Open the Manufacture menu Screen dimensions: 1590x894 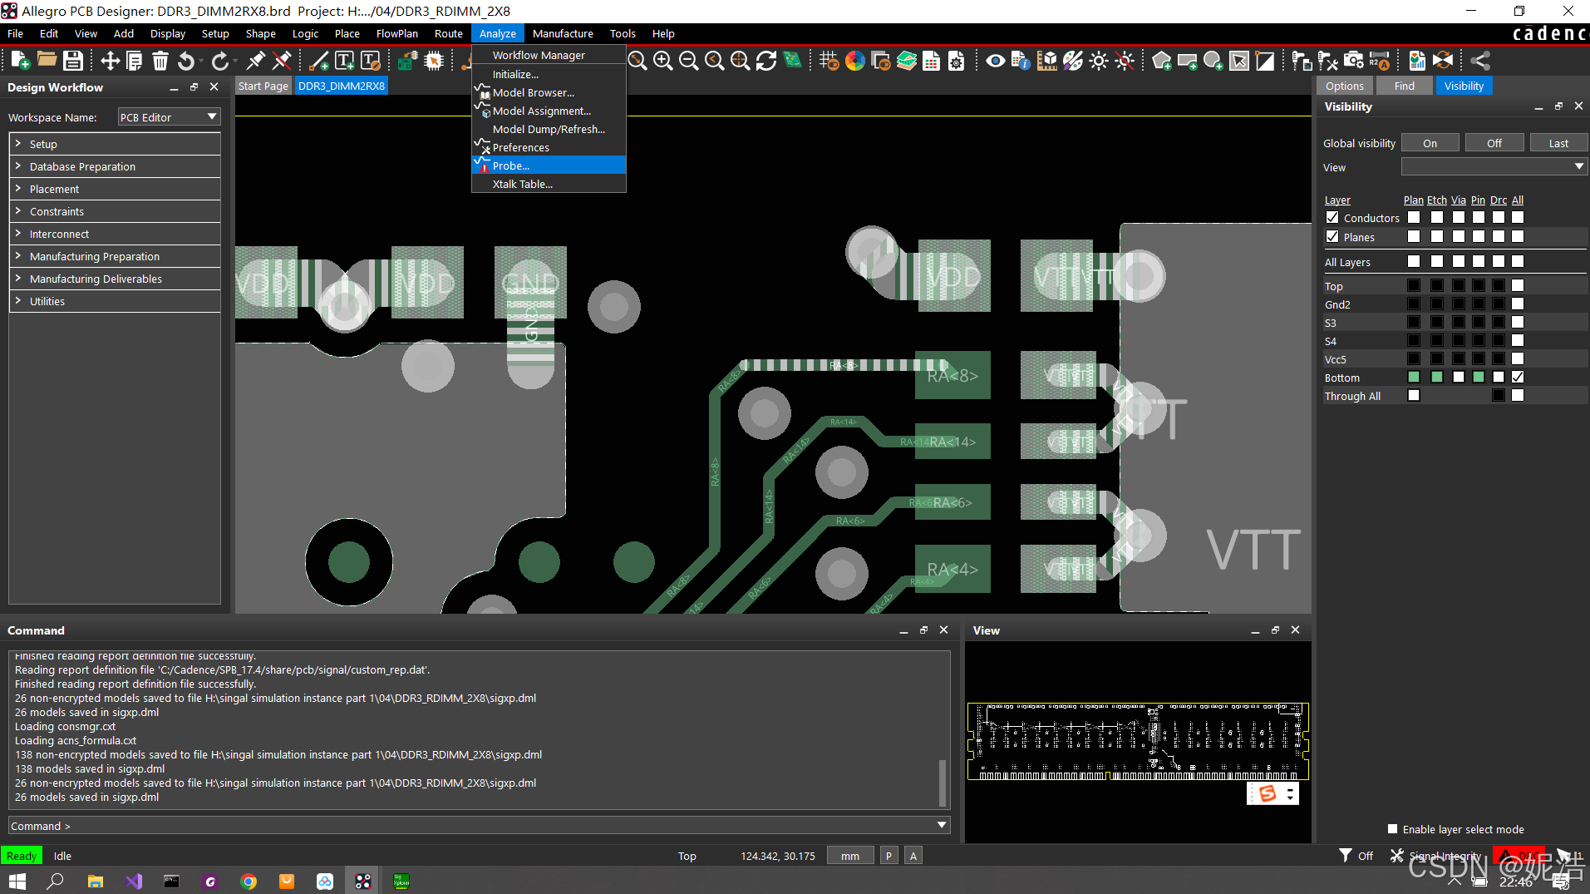(x=563, y=33)
